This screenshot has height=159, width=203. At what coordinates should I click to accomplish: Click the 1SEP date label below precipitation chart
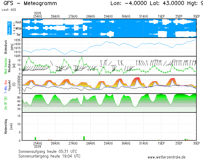tap(161, 143)
